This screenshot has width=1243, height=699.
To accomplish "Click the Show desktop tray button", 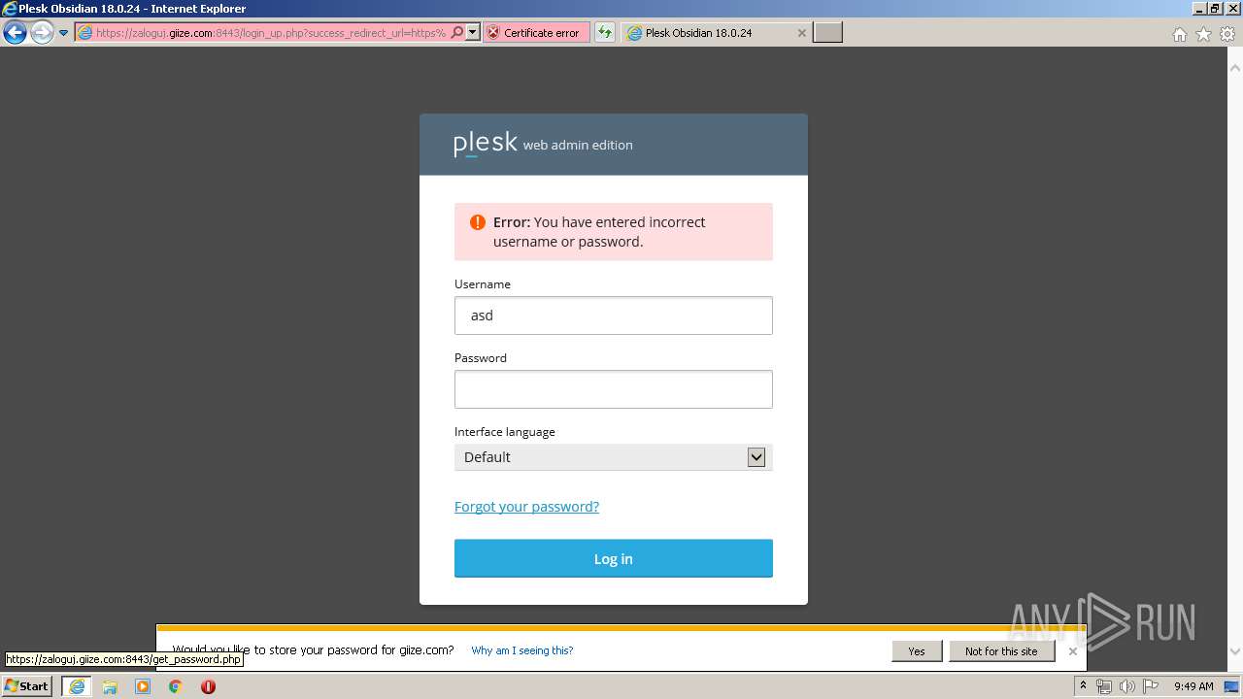I will pyautogui.click(x=1232, y=686).
